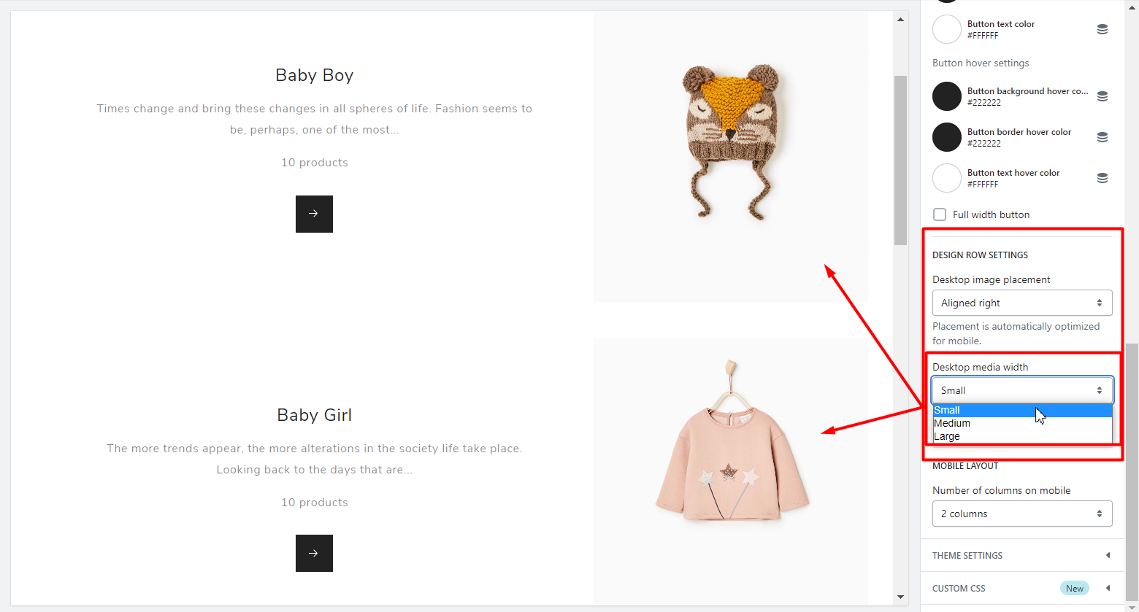Screen dimensions: 1139x612
Task: Click Baby Girl collection arrow button
Action: (x=314, y=553)
